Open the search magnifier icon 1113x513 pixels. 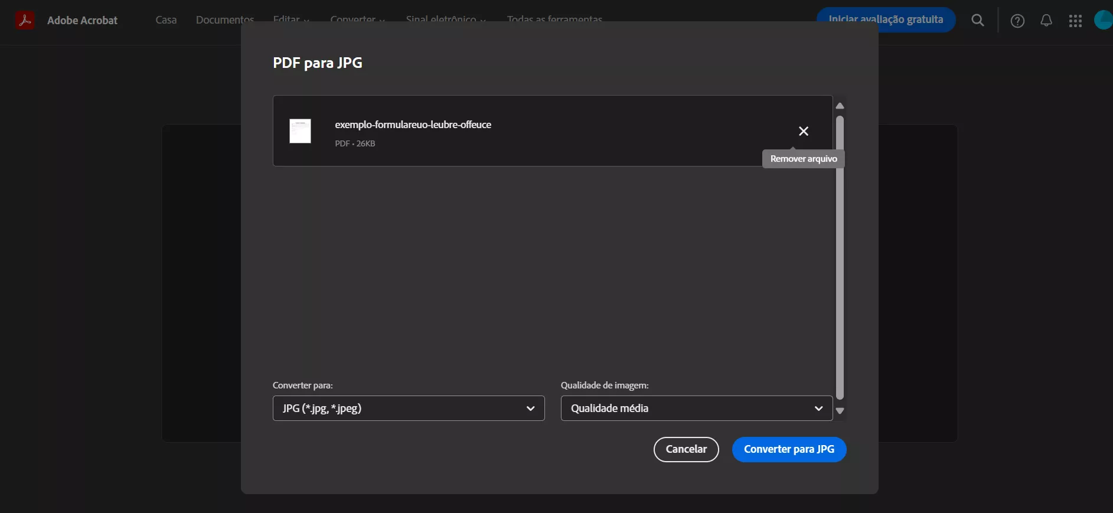tap(978, 21)
